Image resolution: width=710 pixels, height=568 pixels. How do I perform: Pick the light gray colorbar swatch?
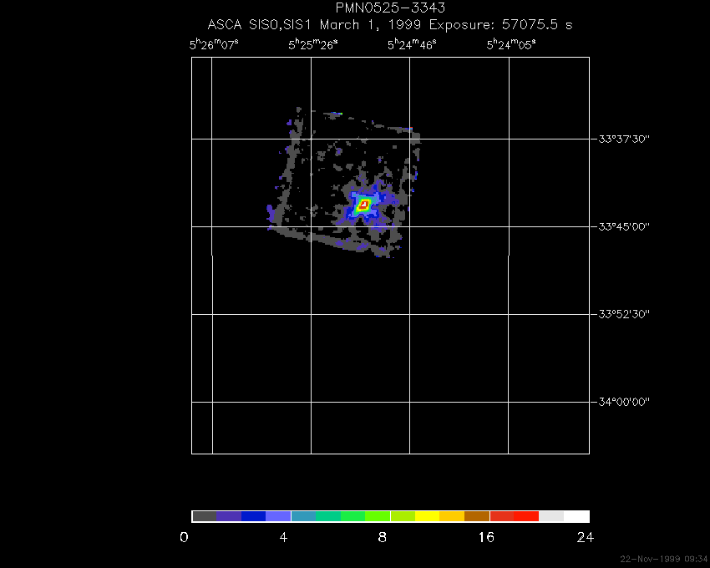[551, 516]
